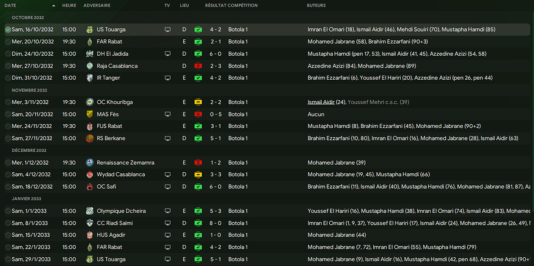Click green win icon for IR Tanger match
Screen dimensions: 534x266
click(x=198, y=78)
